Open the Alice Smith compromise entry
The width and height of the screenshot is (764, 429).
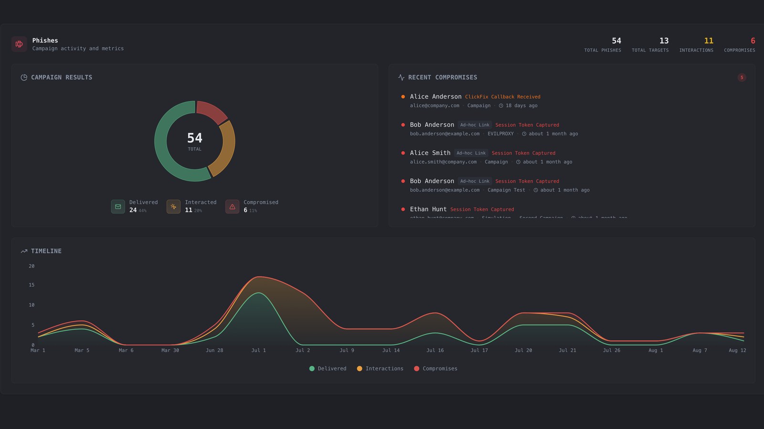572,157
